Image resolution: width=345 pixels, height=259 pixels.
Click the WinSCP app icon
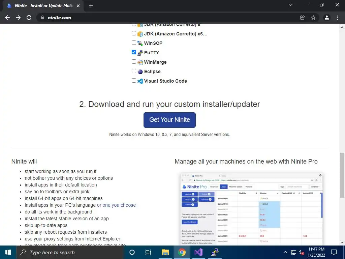point(140,43)
